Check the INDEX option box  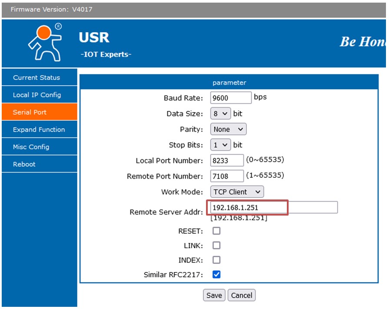click(216, 260)
